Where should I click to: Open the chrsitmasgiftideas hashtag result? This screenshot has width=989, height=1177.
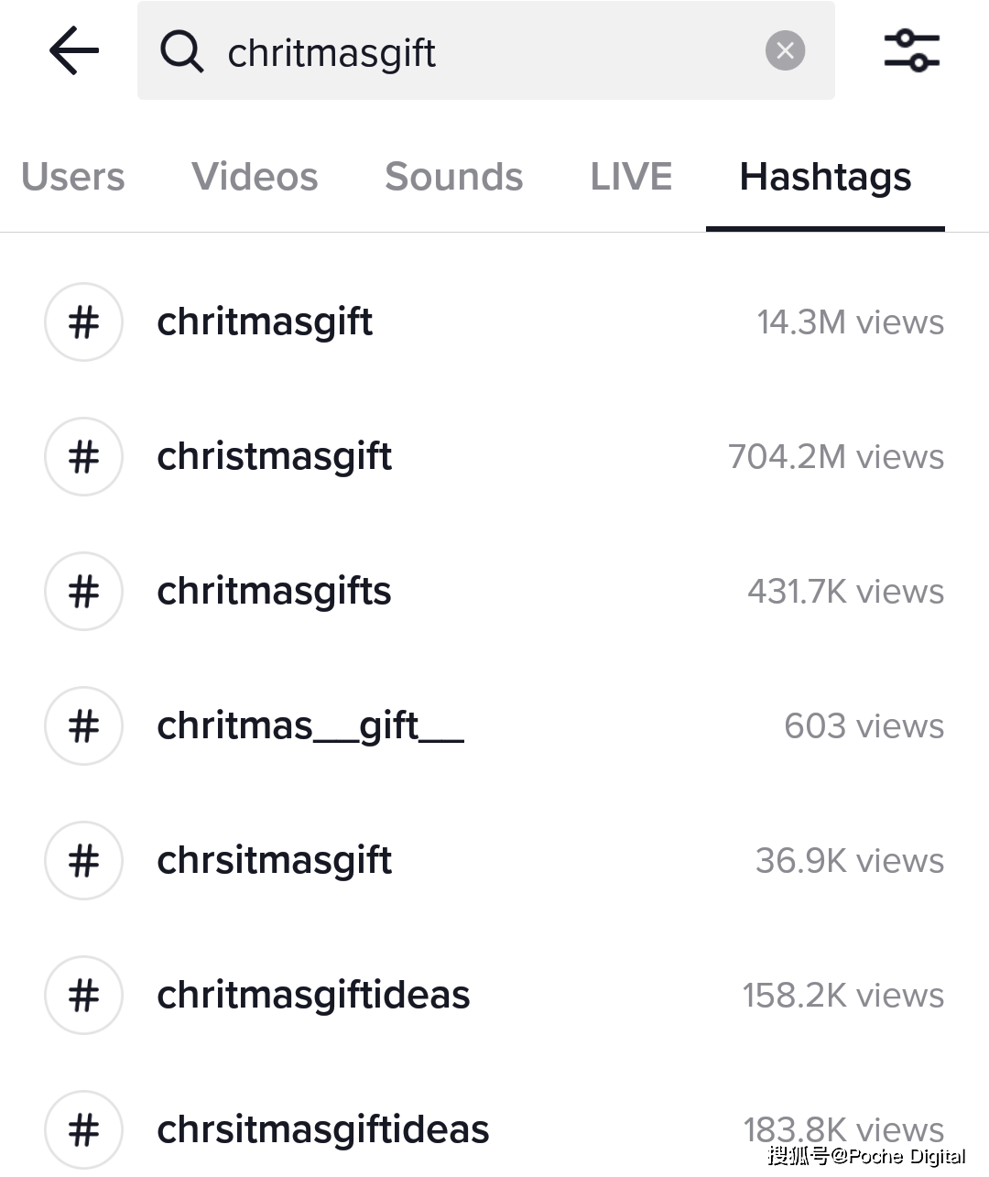tap(323, 1130)
